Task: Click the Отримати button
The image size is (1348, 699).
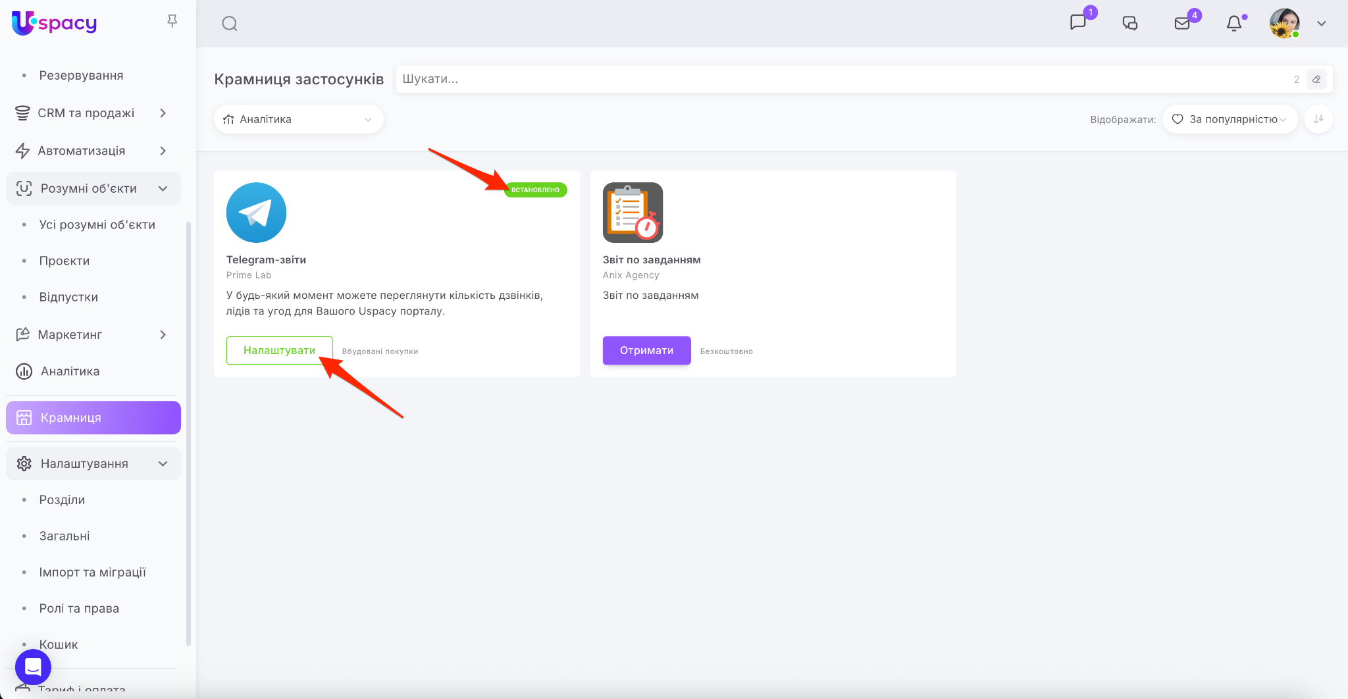Action: (x=646, y=350)
